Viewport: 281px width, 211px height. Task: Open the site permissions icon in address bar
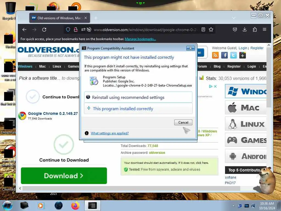click(x=83, y=29)
